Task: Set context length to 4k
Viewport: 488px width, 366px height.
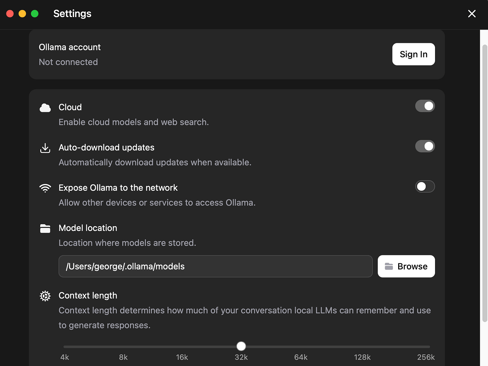Action: [x=64, y=347]
